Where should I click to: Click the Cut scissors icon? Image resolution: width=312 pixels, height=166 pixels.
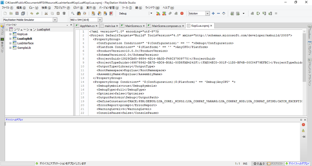click(x=46, y=13)
